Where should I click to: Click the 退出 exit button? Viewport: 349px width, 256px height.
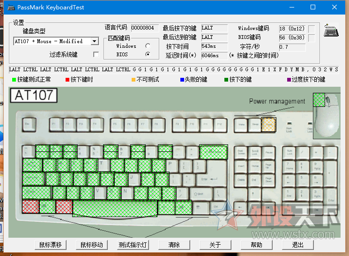pyautogui.click(x=298, y=245)
